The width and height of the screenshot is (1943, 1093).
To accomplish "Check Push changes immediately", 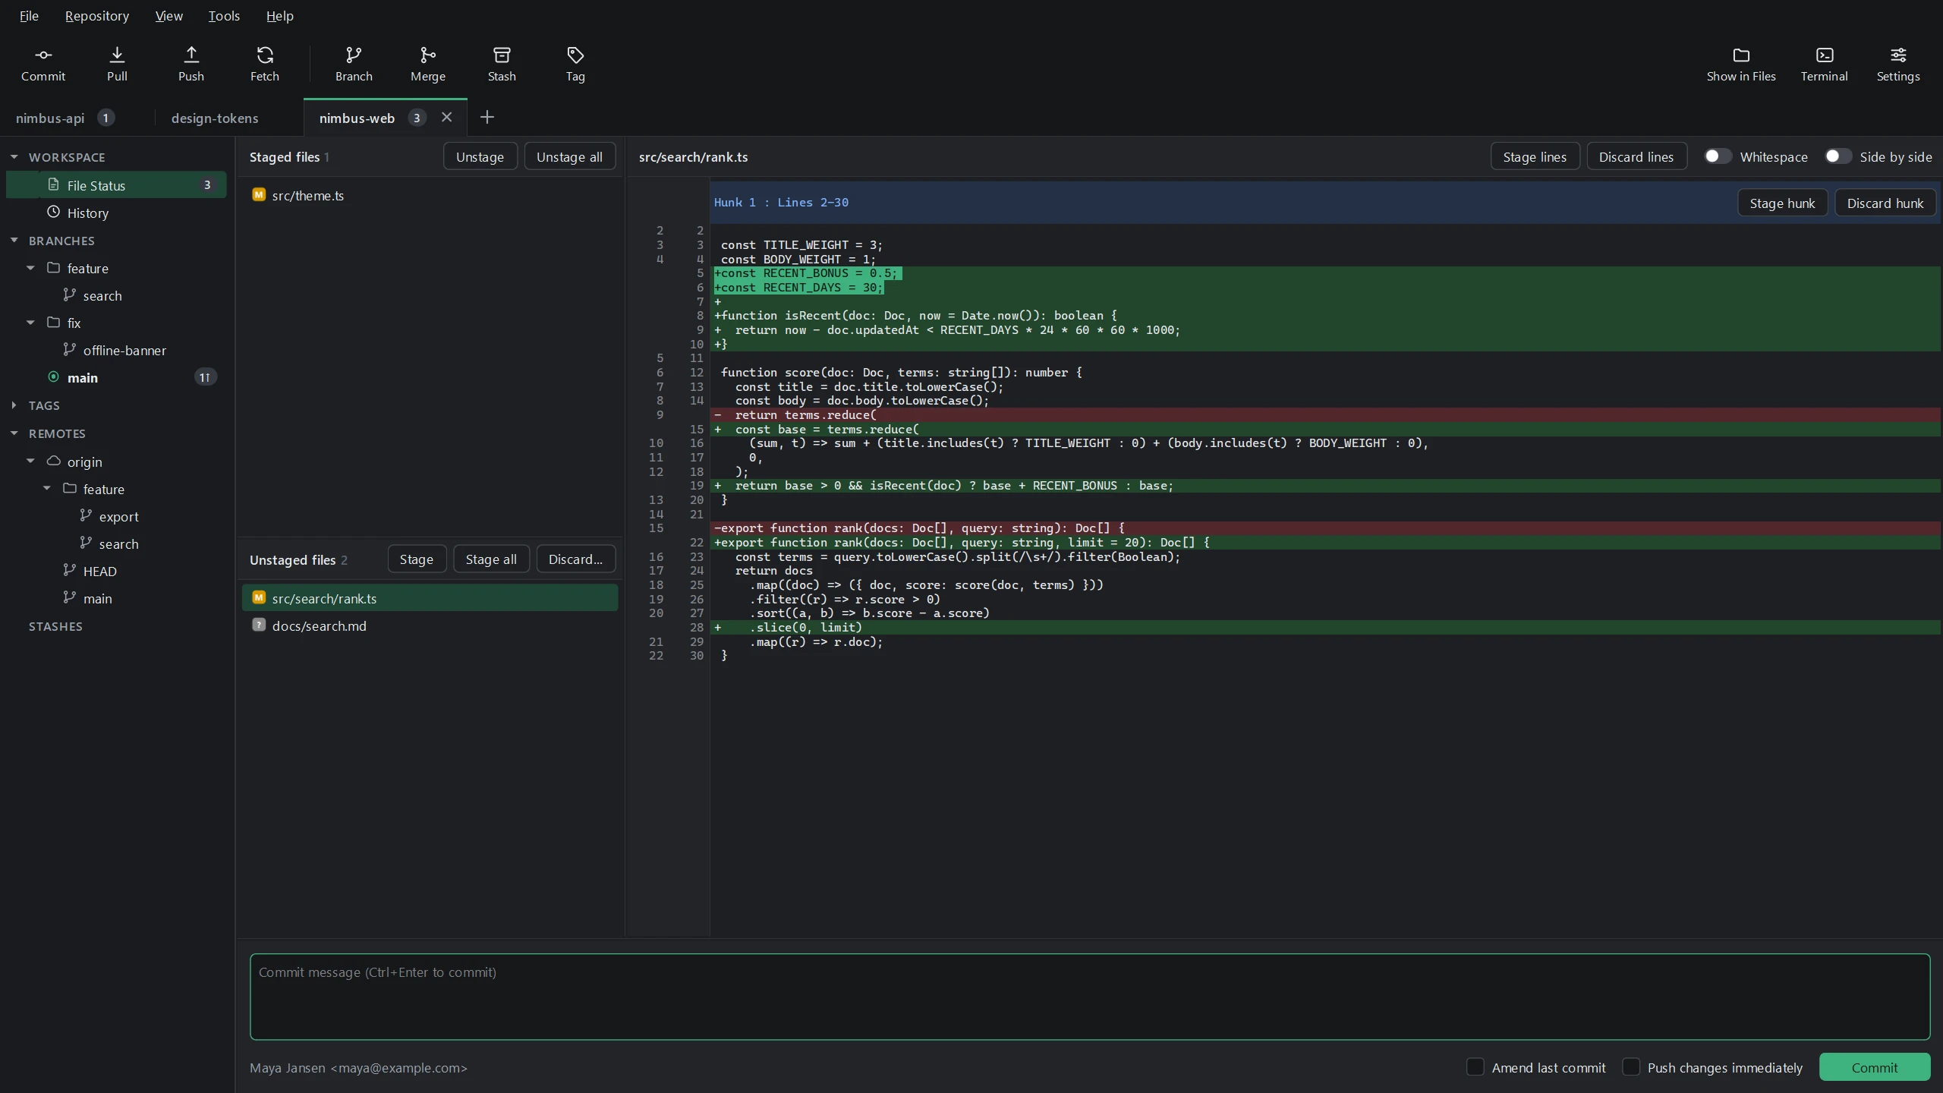I will [x=1631, y=1066].
